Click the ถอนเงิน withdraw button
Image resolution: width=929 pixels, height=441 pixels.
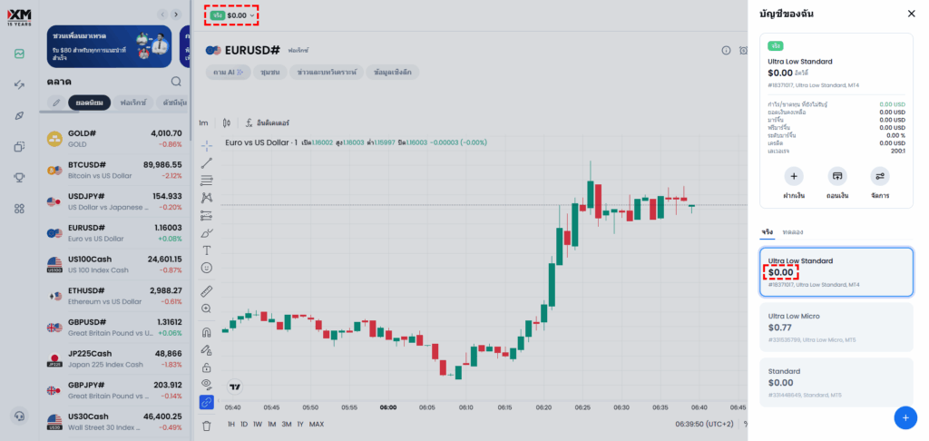point(836,181)
